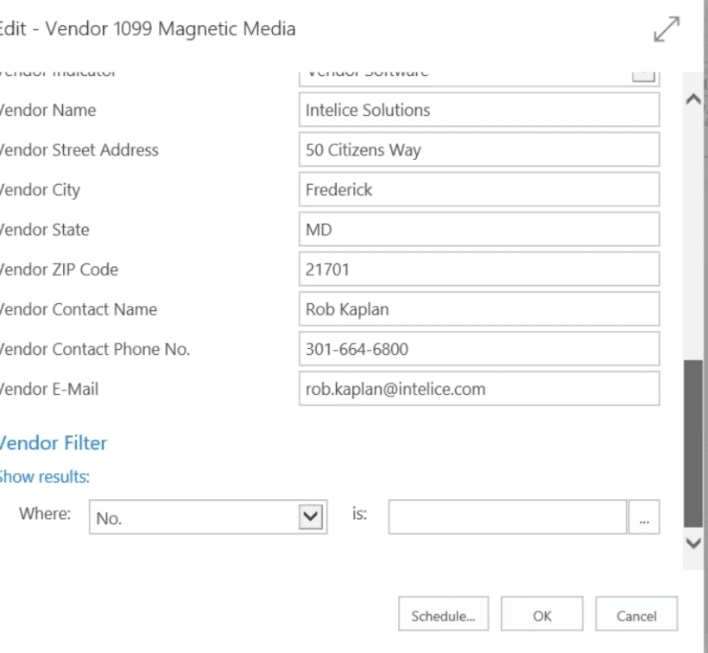Click the 'Show results:' label
This screenshot has height=653, width=708.
click(x=44, y=477)
